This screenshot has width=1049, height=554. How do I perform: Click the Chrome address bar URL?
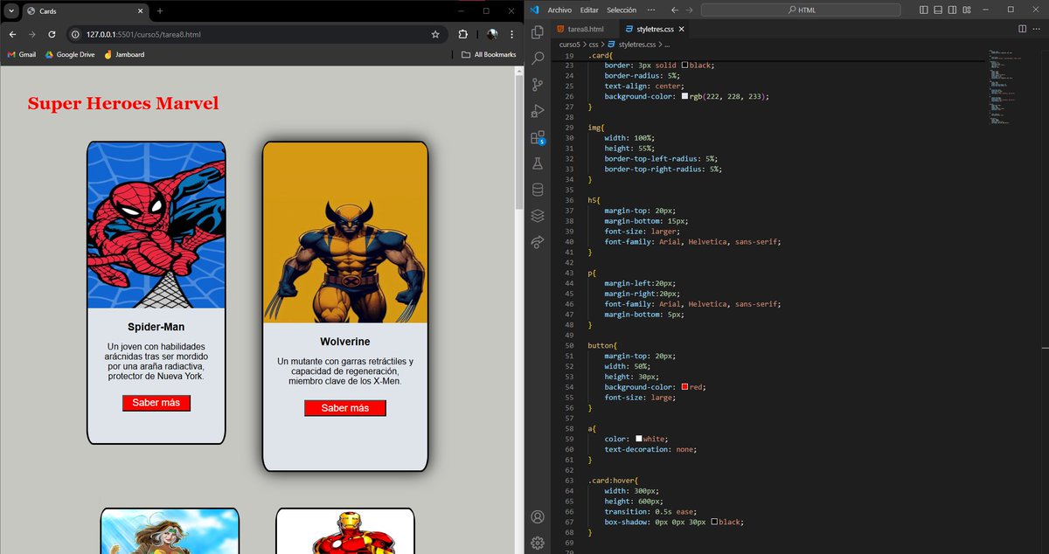(x=144, y=34)
